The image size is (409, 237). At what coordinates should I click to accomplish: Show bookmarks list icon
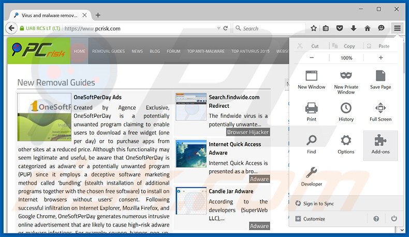(326, 28)
